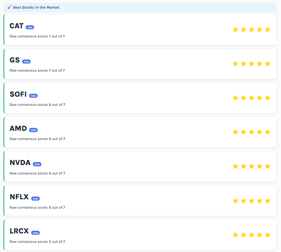Click the 'new' badge beside AMD
The image size is (281, 252).
[x=33, y=130]
